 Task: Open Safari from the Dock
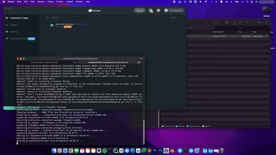tap(65, 151)
